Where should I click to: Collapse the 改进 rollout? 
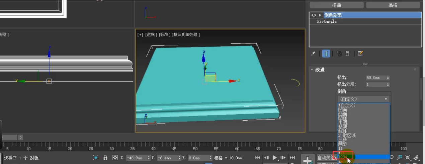click(x=312, y=70)
